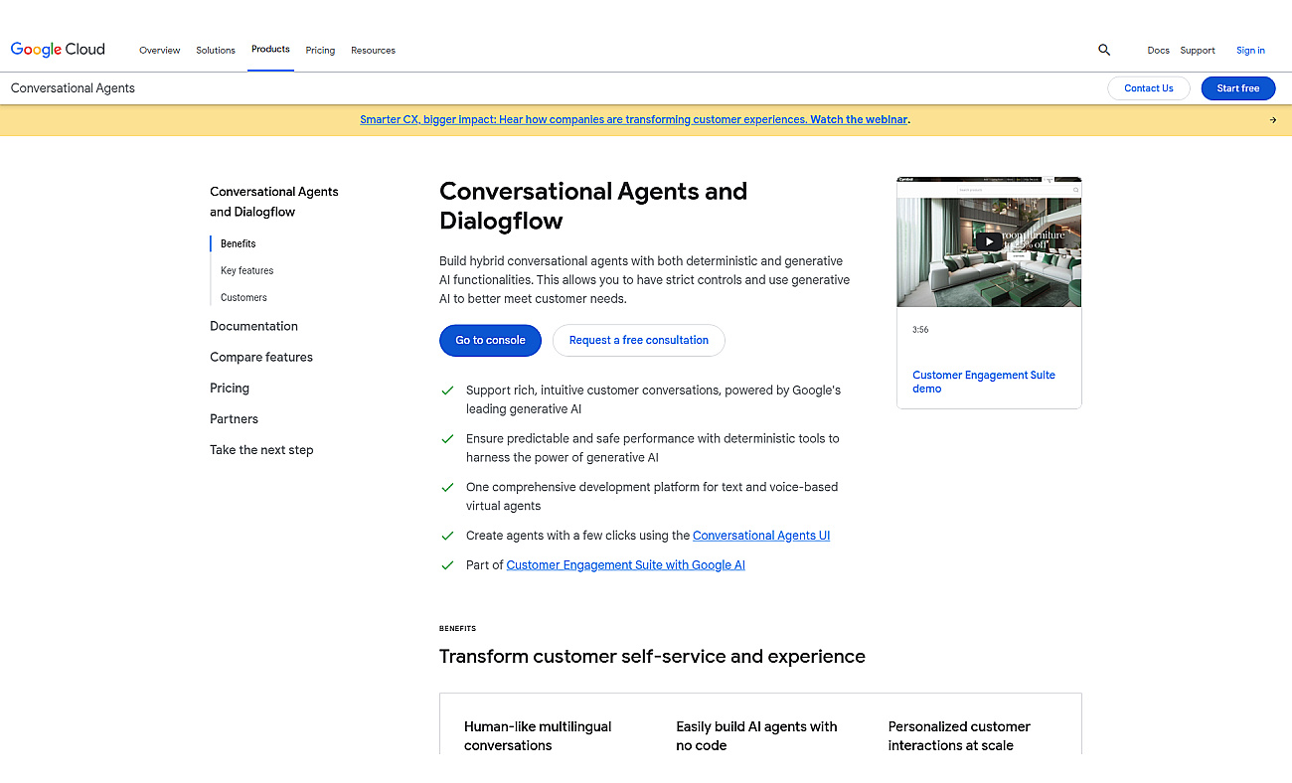Open Documentation in the sidebar

253,326
